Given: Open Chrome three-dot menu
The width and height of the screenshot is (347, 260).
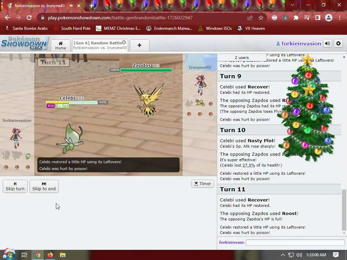Looking at the screenshot, I should 340,18.
